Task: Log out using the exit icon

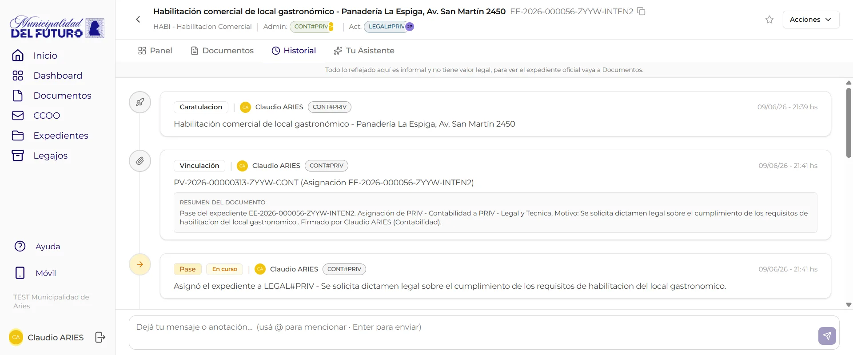Action: click(x=100, y=337)
